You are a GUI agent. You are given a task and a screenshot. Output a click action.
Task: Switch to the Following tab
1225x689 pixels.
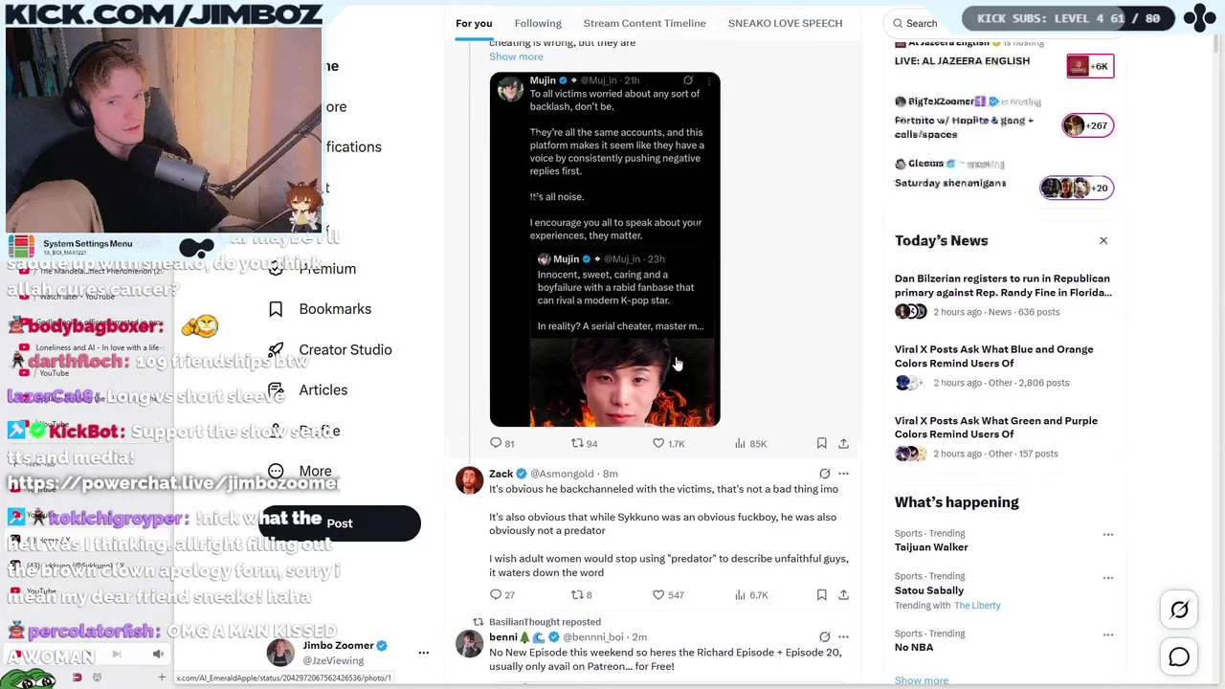coord(538,23)
